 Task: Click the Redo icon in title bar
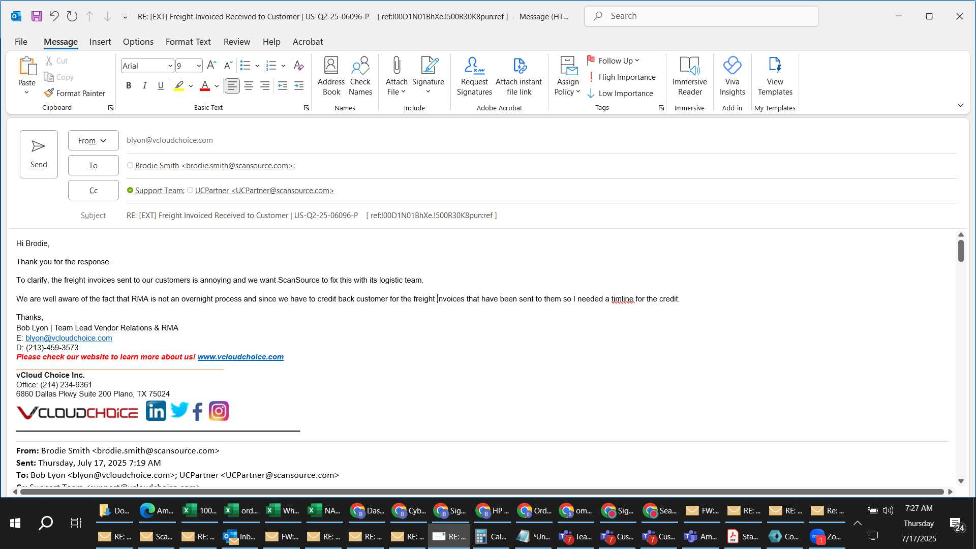pos(72,16)
